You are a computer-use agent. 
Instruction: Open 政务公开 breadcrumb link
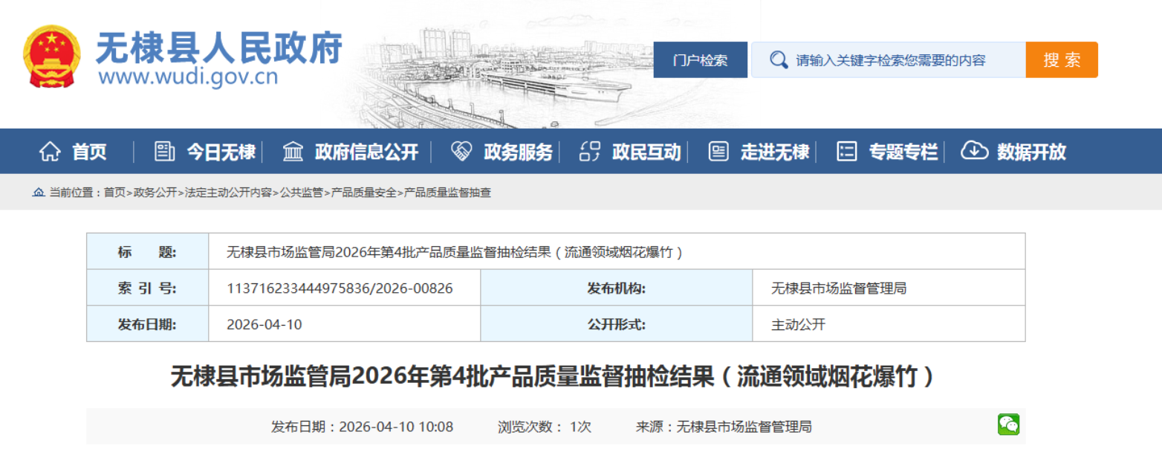(155, 193)
